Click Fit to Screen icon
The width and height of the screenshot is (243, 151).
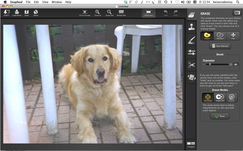(85, 13)
